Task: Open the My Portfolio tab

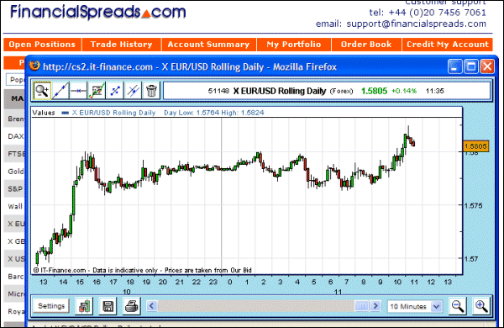Action: 294,45
